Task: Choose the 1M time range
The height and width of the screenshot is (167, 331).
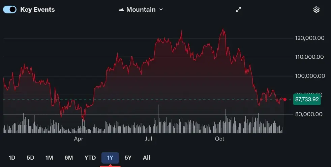Action: [49, 158]
